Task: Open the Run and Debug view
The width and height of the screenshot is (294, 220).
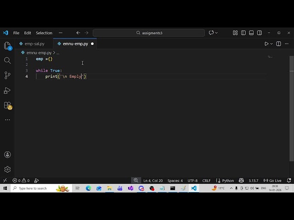Action: [7, 91]
